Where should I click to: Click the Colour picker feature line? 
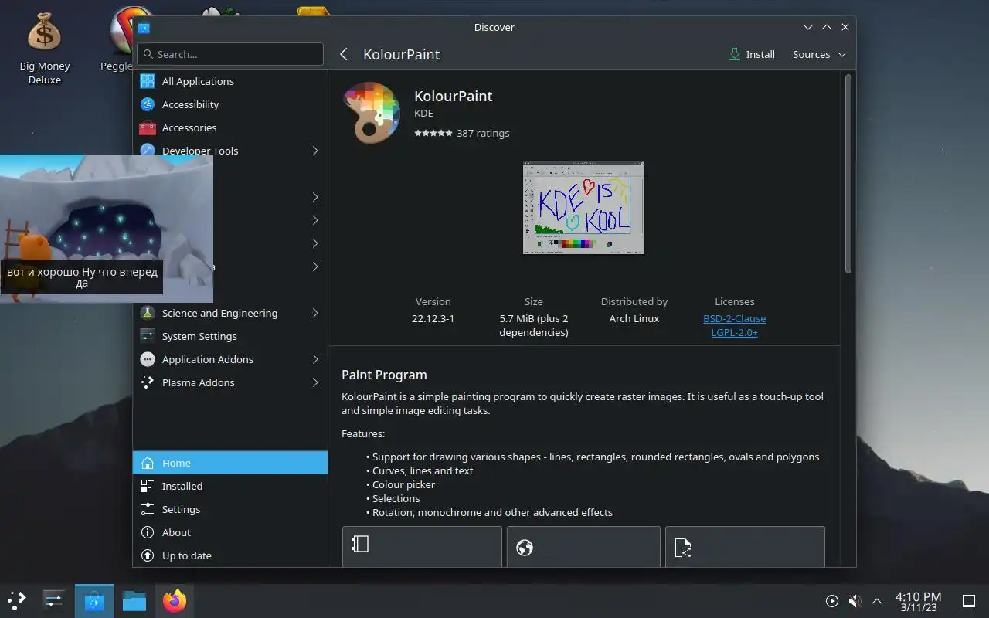coord(403,484)
